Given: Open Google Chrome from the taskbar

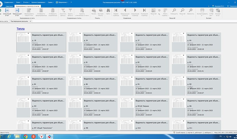Looking at the screenshot, I should 25,137.
